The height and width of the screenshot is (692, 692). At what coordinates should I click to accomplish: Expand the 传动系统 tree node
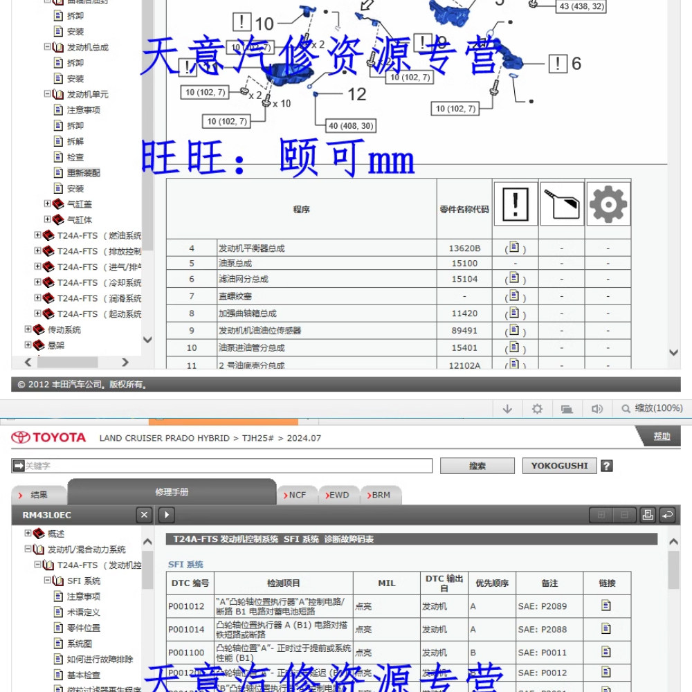(28, 329)
